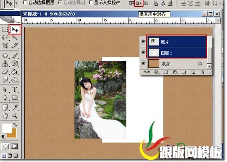Screen dimensions: 227x162
Task: Select the Rectangular Marquee tool
Action: pyautogui.click(x=5, y=30)
